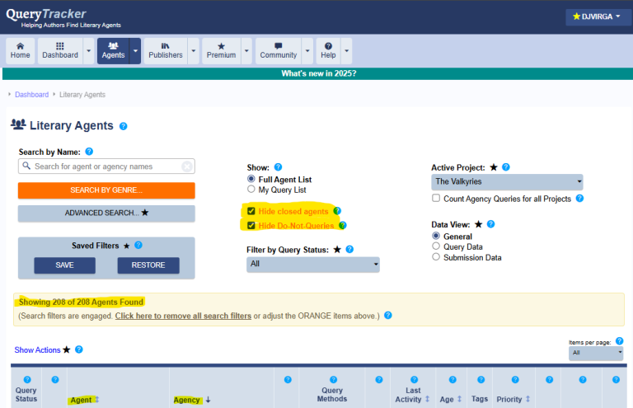Uncheck Hide Do-Not-Queries checkbox
The image size is (633, 408).
pos(251,225)
